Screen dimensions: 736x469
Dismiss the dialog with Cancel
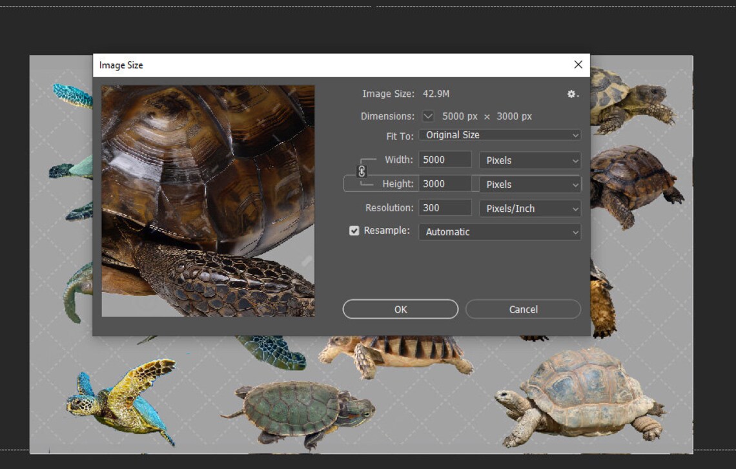click(522, 309)
